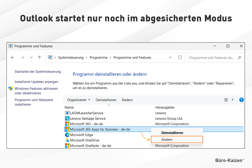This screenshot has width=252, height=168.
Task: Click Deinstallieren in the toolbar
Action: (x=106, y=100)
